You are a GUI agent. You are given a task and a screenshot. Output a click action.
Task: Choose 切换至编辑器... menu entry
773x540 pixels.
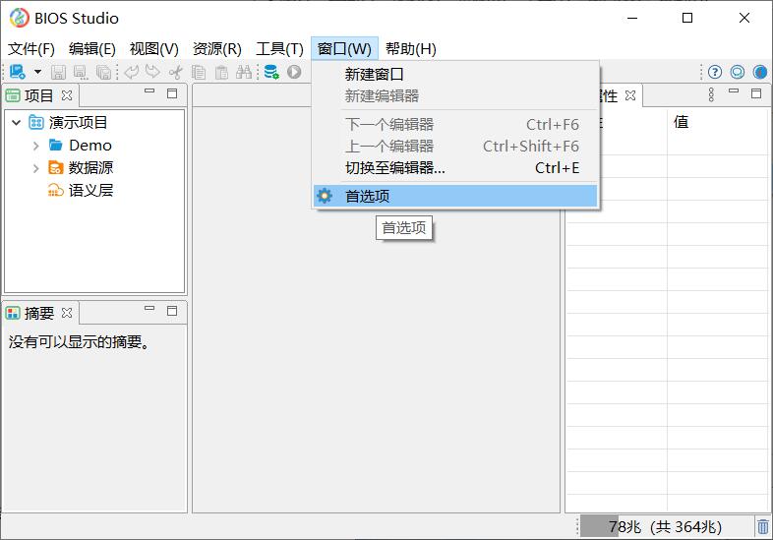[x=455, y=168]
